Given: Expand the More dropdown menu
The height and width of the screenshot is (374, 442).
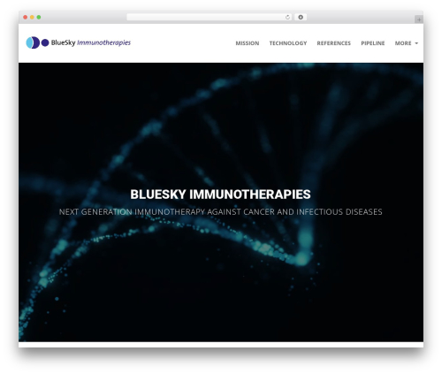Looking at the screenshot, I should [x=407, y=43].
